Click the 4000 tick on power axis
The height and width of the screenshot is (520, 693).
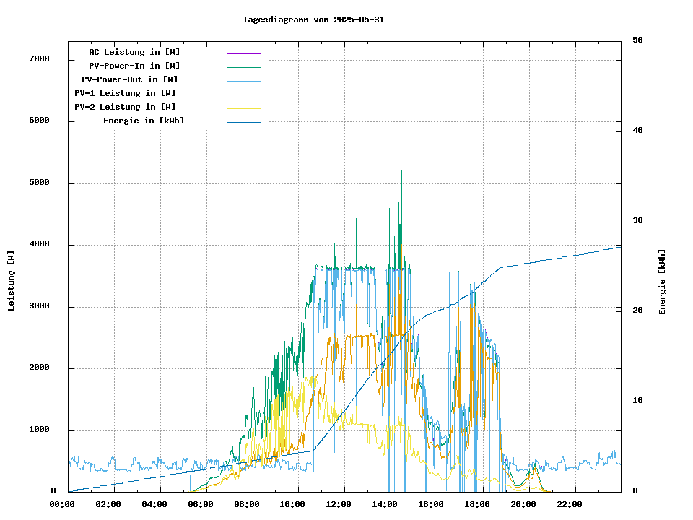39,245
